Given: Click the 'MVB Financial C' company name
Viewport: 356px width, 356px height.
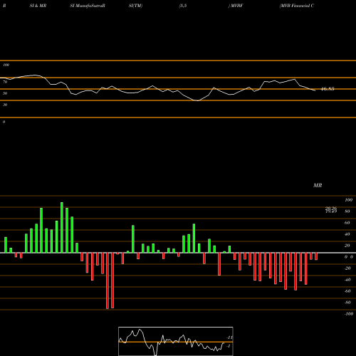Looking at the screenshot, I should [297, 6].
